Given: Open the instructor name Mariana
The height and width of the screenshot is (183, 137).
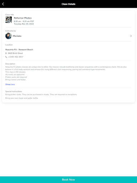Looking at the screenshot, I should tap(17, 36).
